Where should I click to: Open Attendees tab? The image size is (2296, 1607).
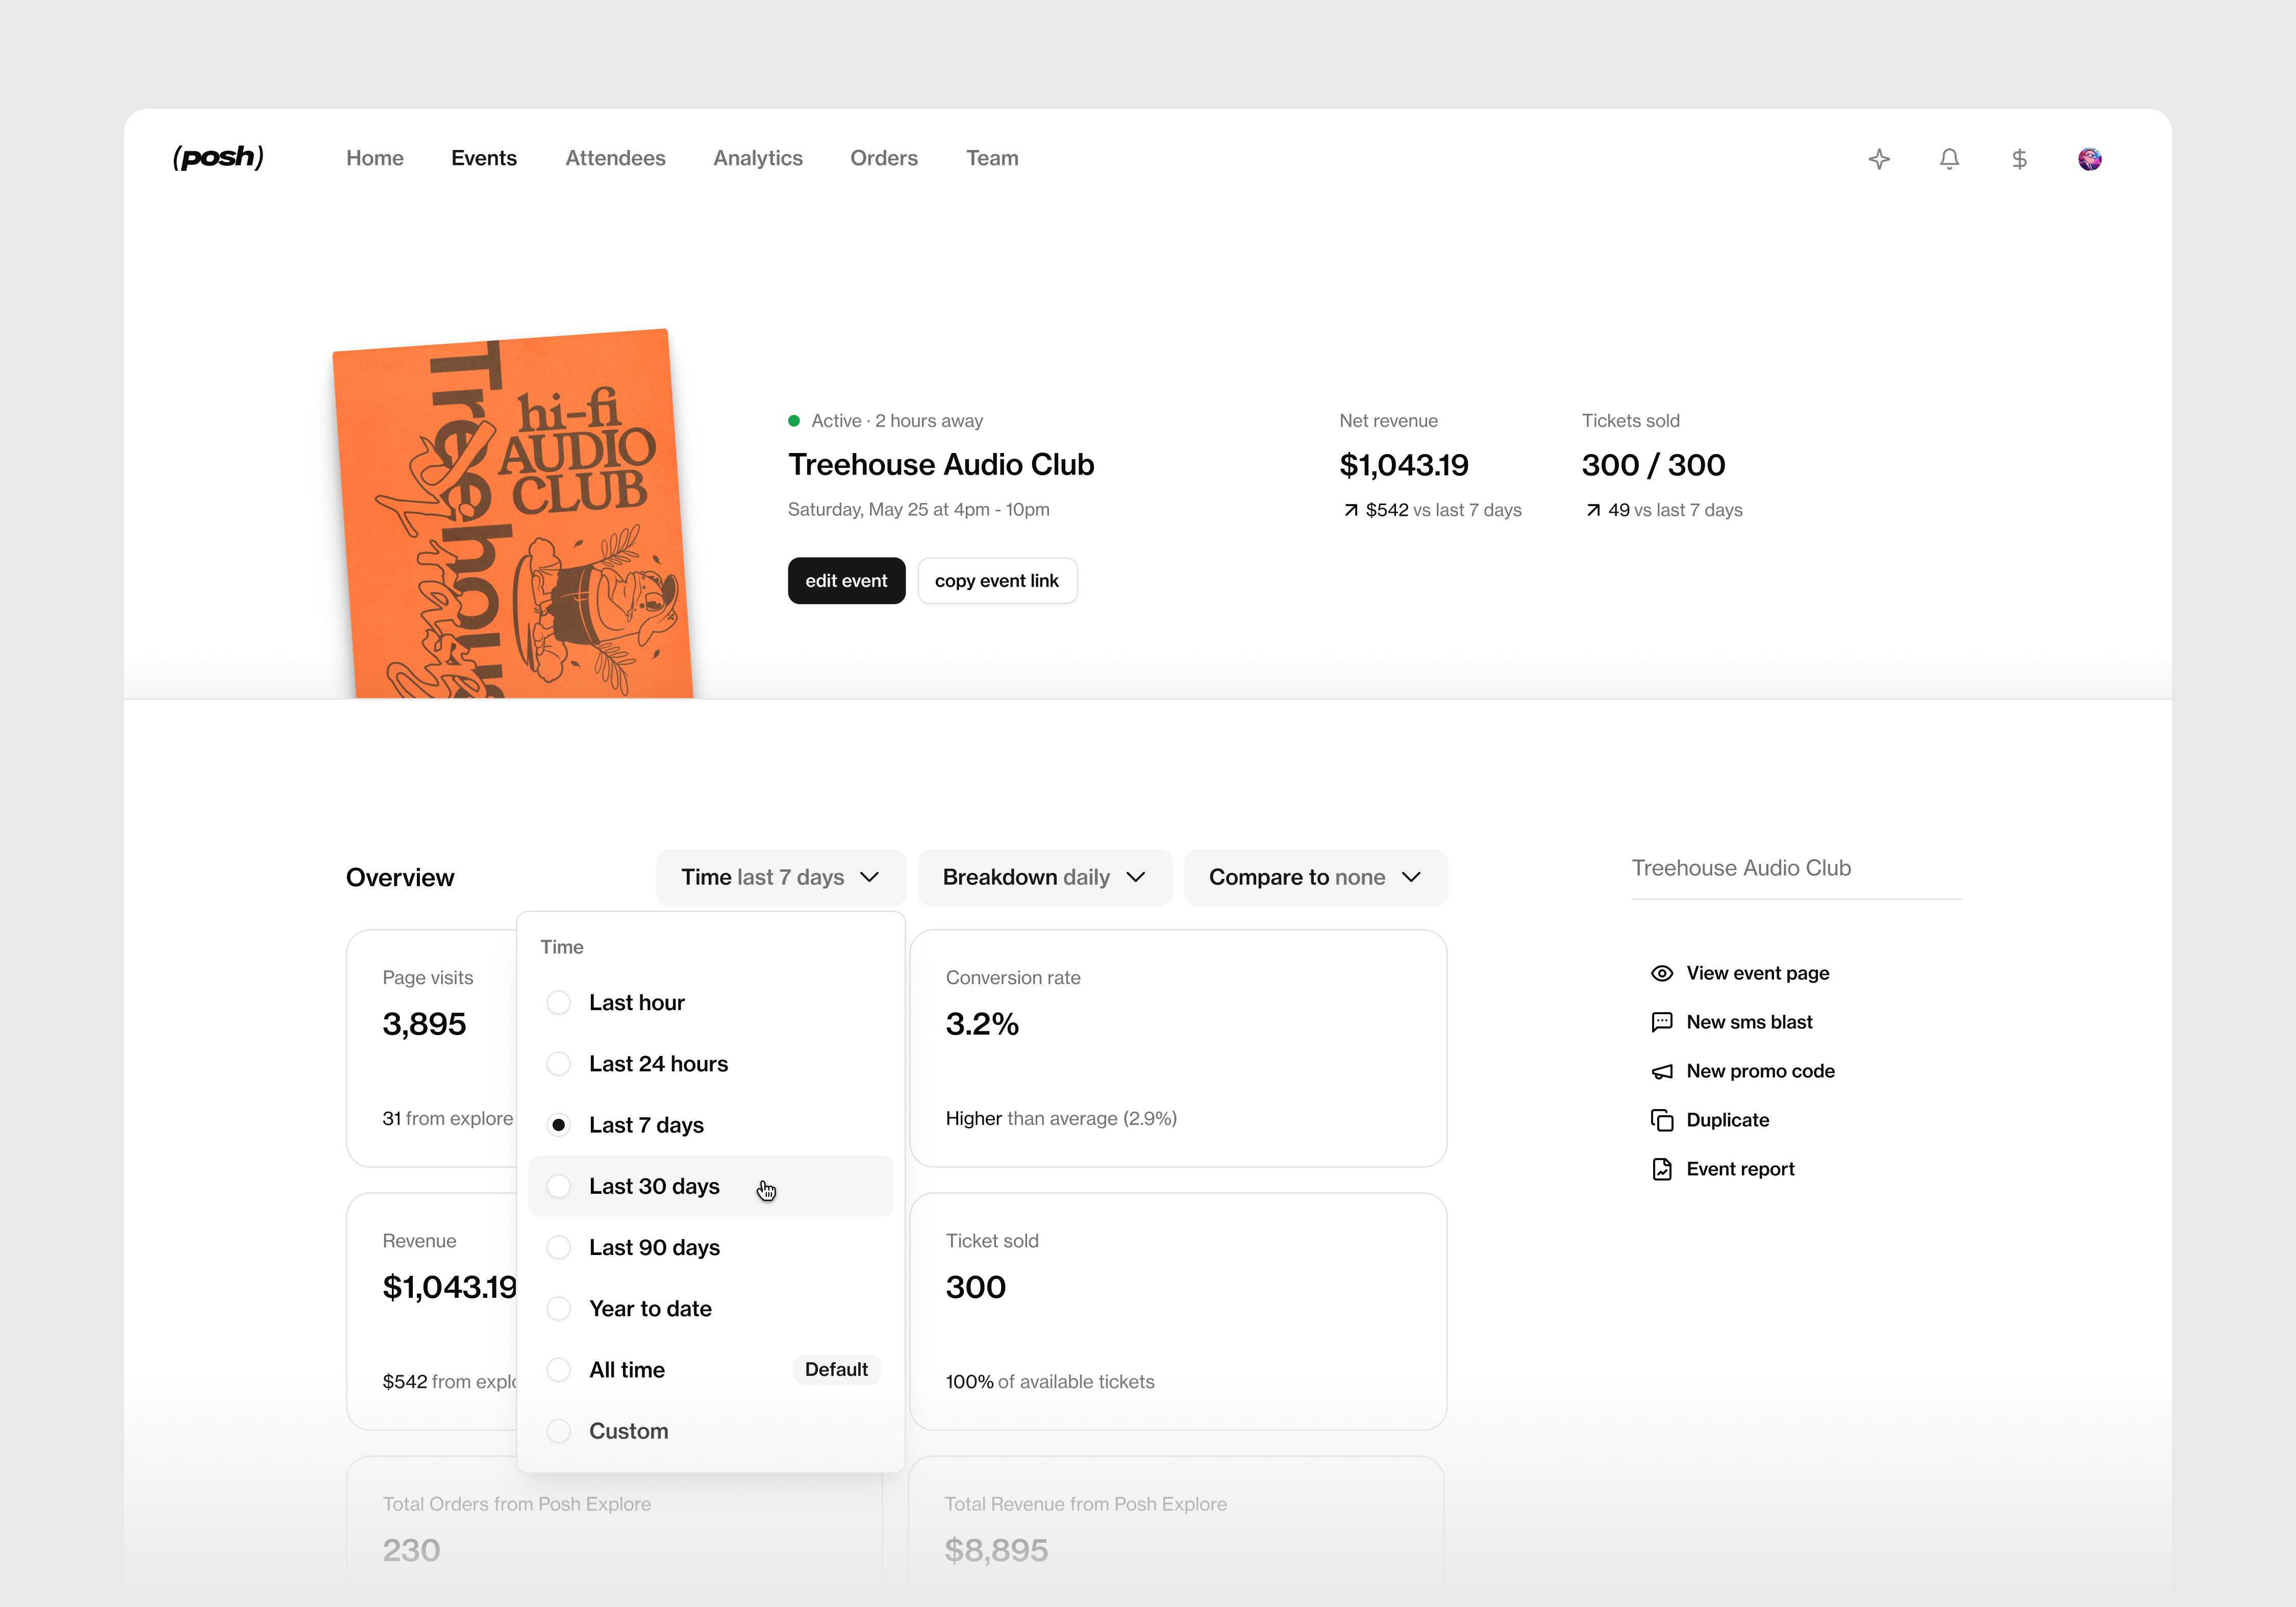(615, 158)
